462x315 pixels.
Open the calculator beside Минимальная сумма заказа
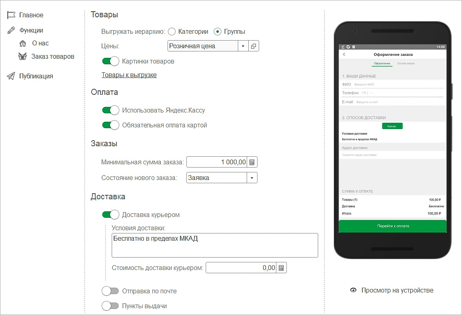pos(252,162)
